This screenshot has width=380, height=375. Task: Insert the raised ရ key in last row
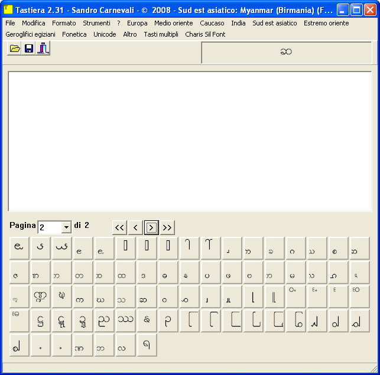click(147, 345)
